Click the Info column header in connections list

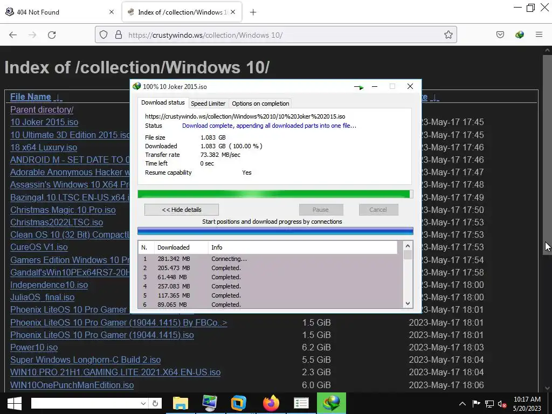303,247
